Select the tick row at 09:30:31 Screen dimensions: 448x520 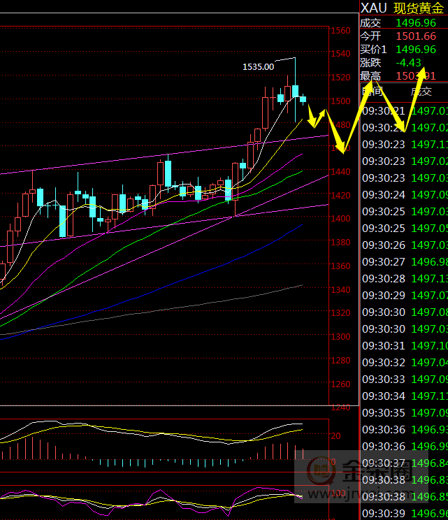404,346
